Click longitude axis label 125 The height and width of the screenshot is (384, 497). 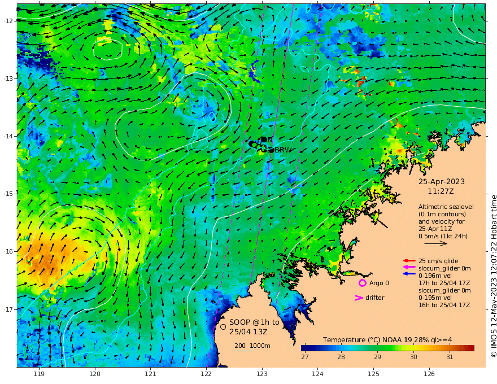[373, 374]
